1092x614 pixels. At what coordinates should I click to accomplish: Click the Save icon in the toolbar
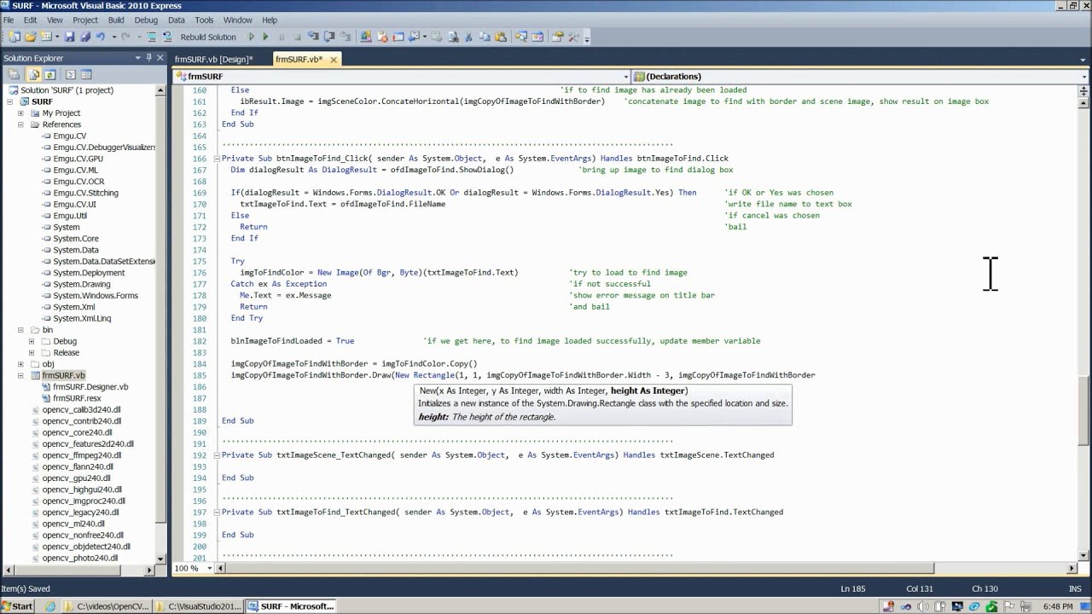pyautogui.click(x=70, y=38)
